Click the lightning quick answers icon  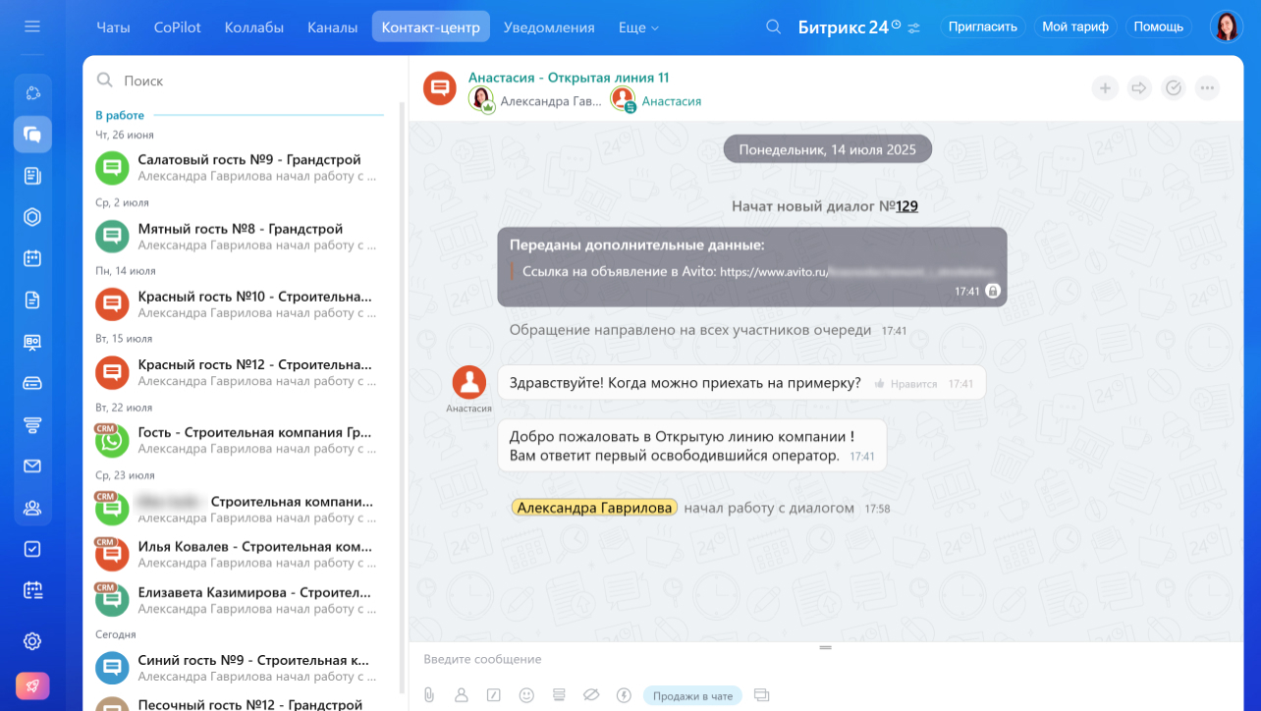[623, 695]
